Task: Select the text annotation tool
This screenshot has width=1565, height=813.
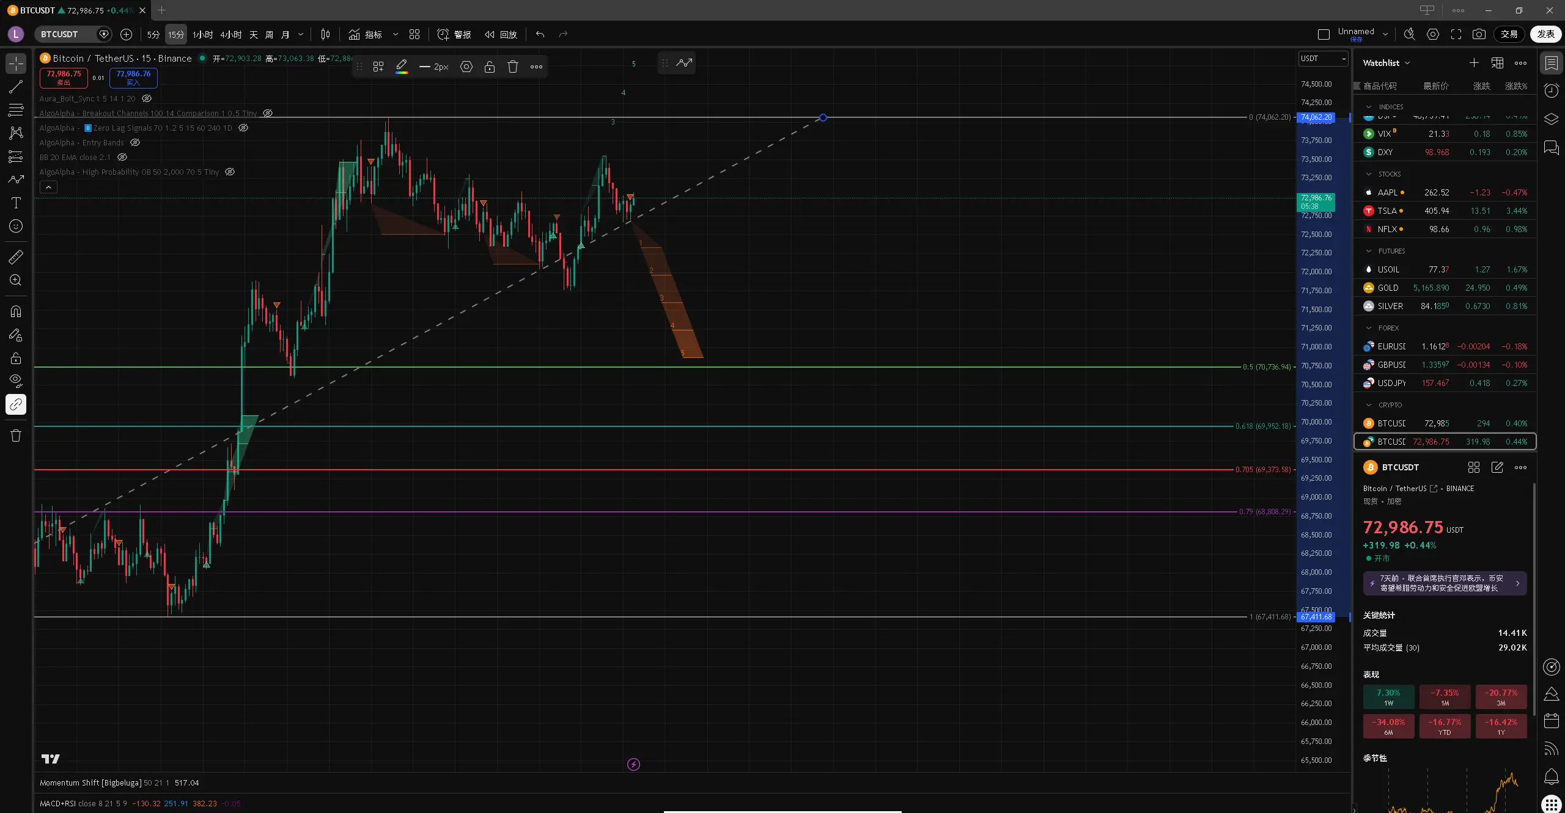Action: coord(16,203)
